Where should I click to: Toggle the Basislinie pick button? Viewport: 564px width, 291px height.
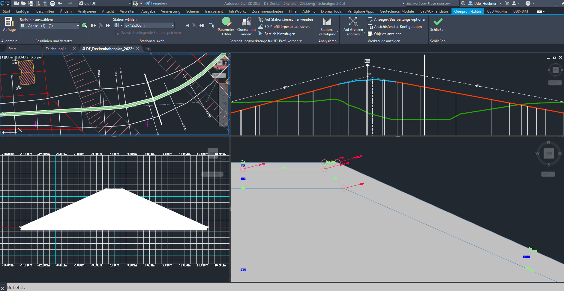click(85, 25)
